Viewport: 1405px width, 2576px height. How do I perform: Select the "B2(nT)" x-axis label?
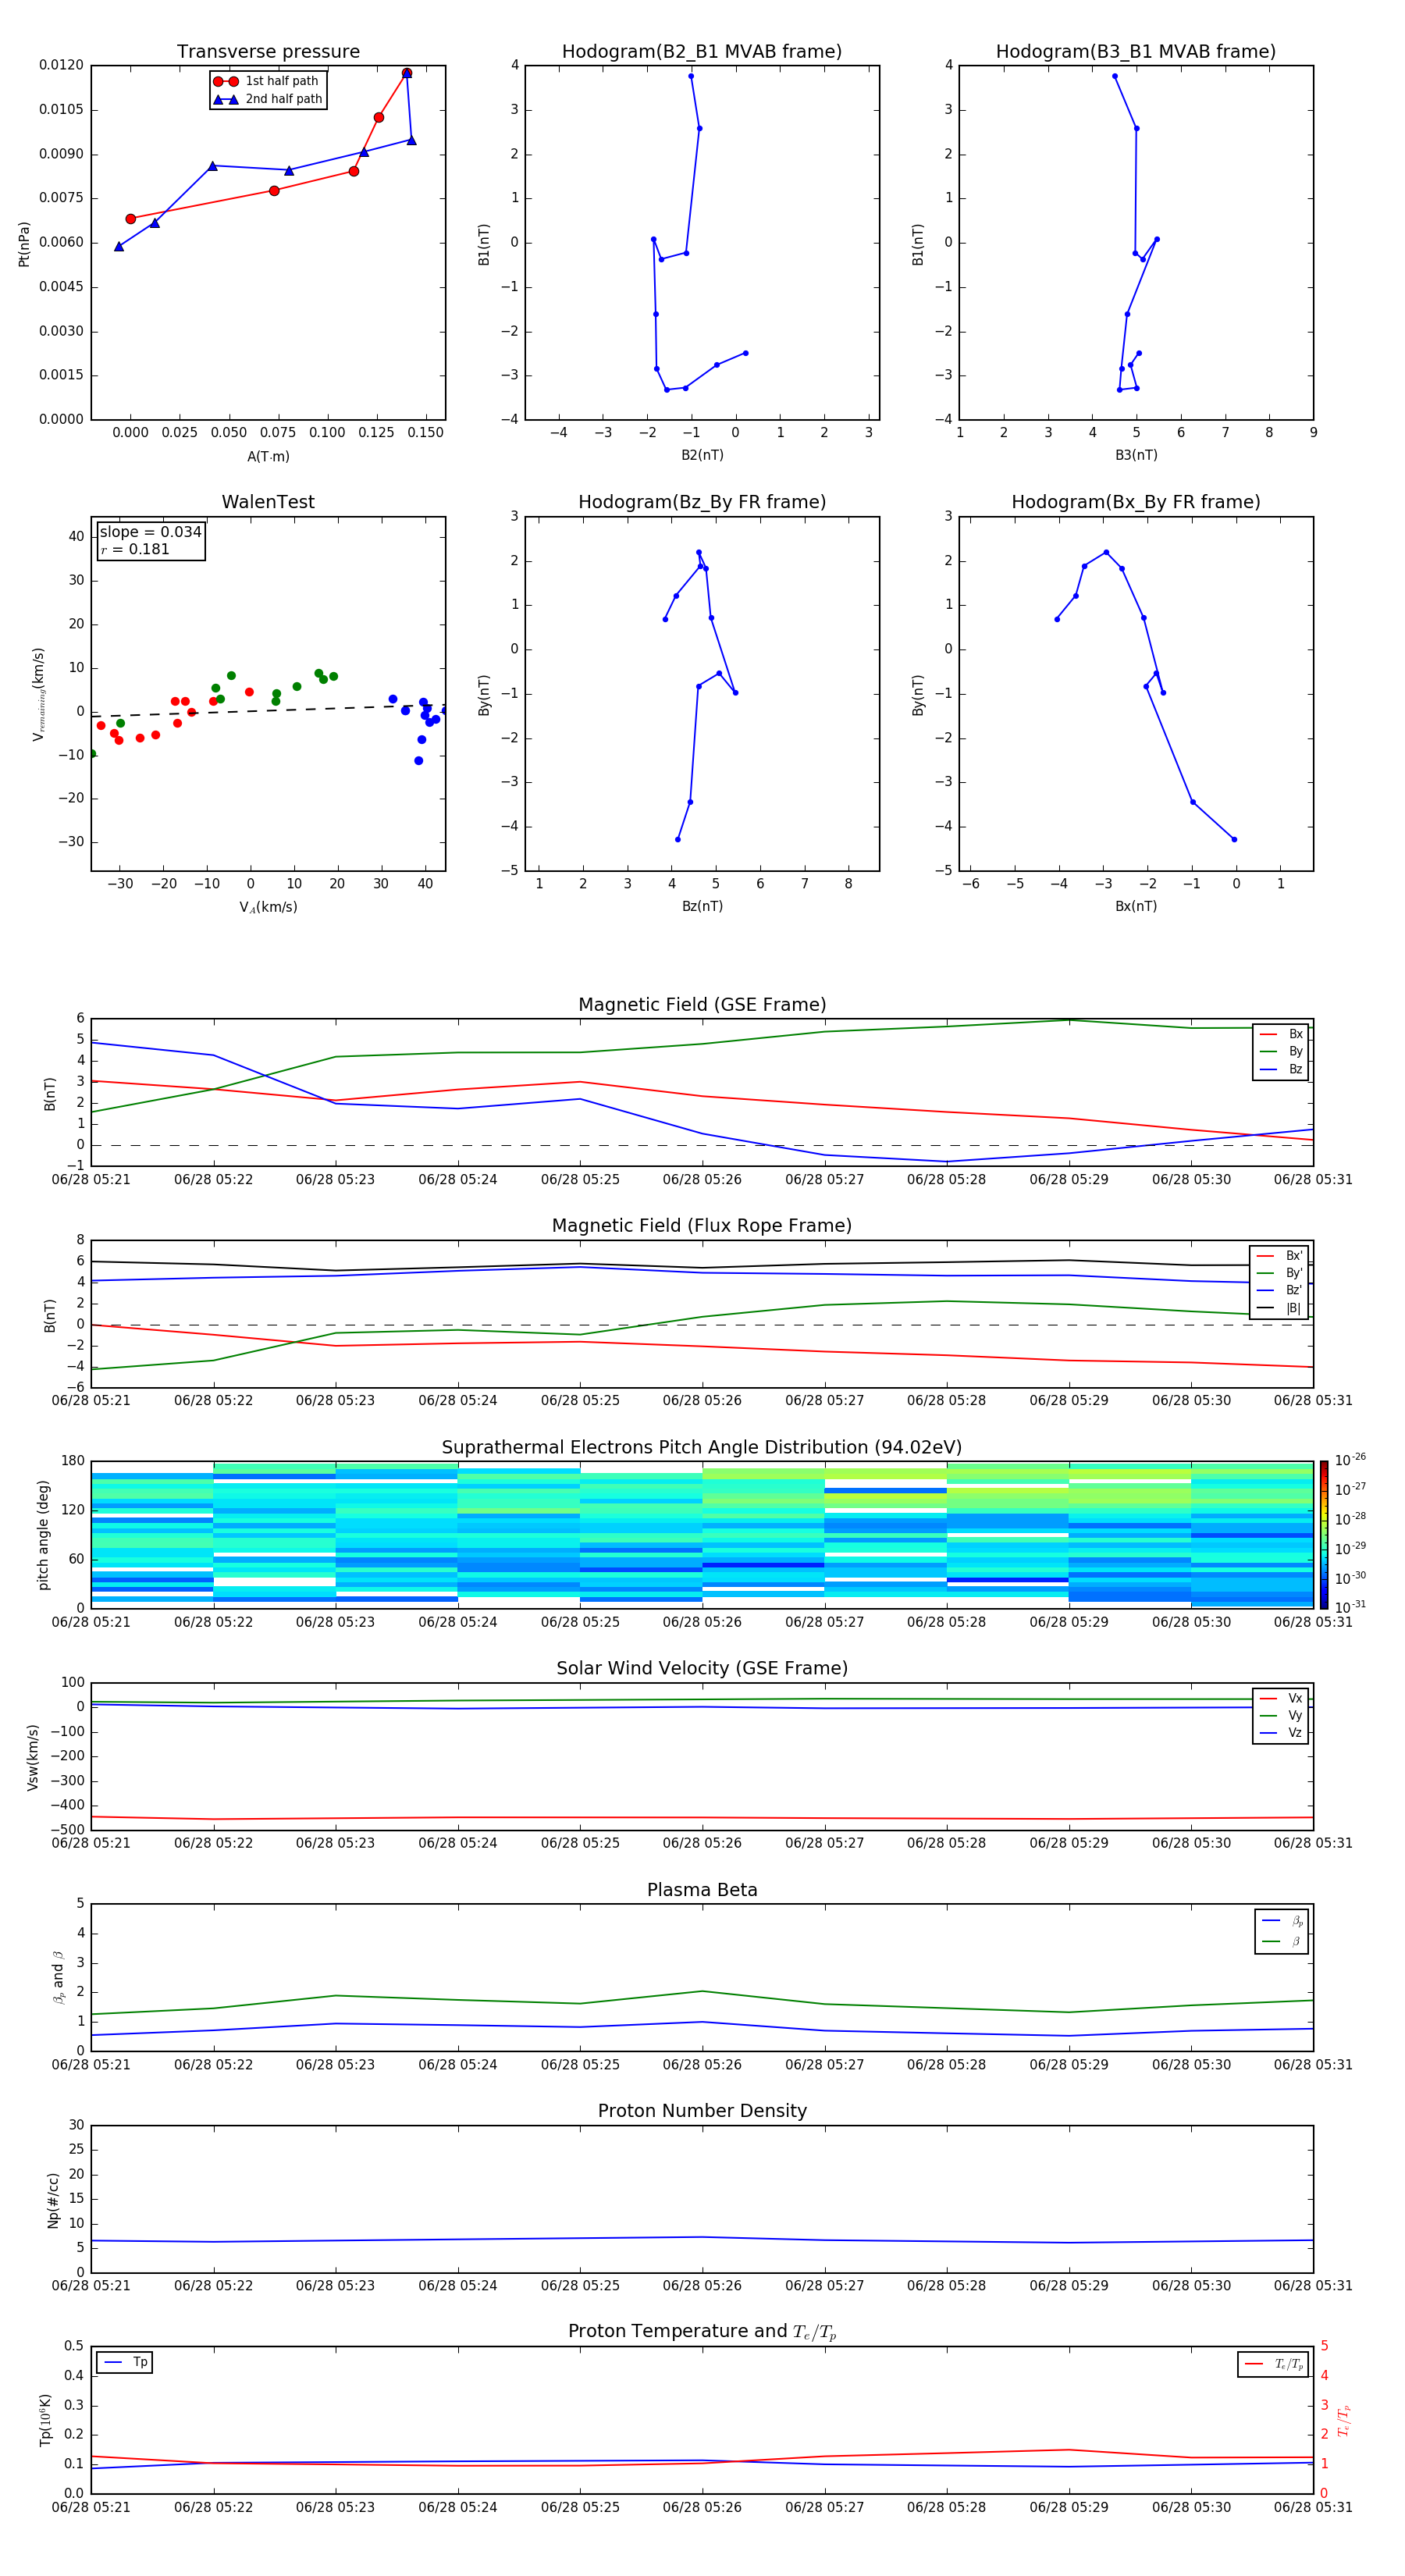tap(702, 456)
